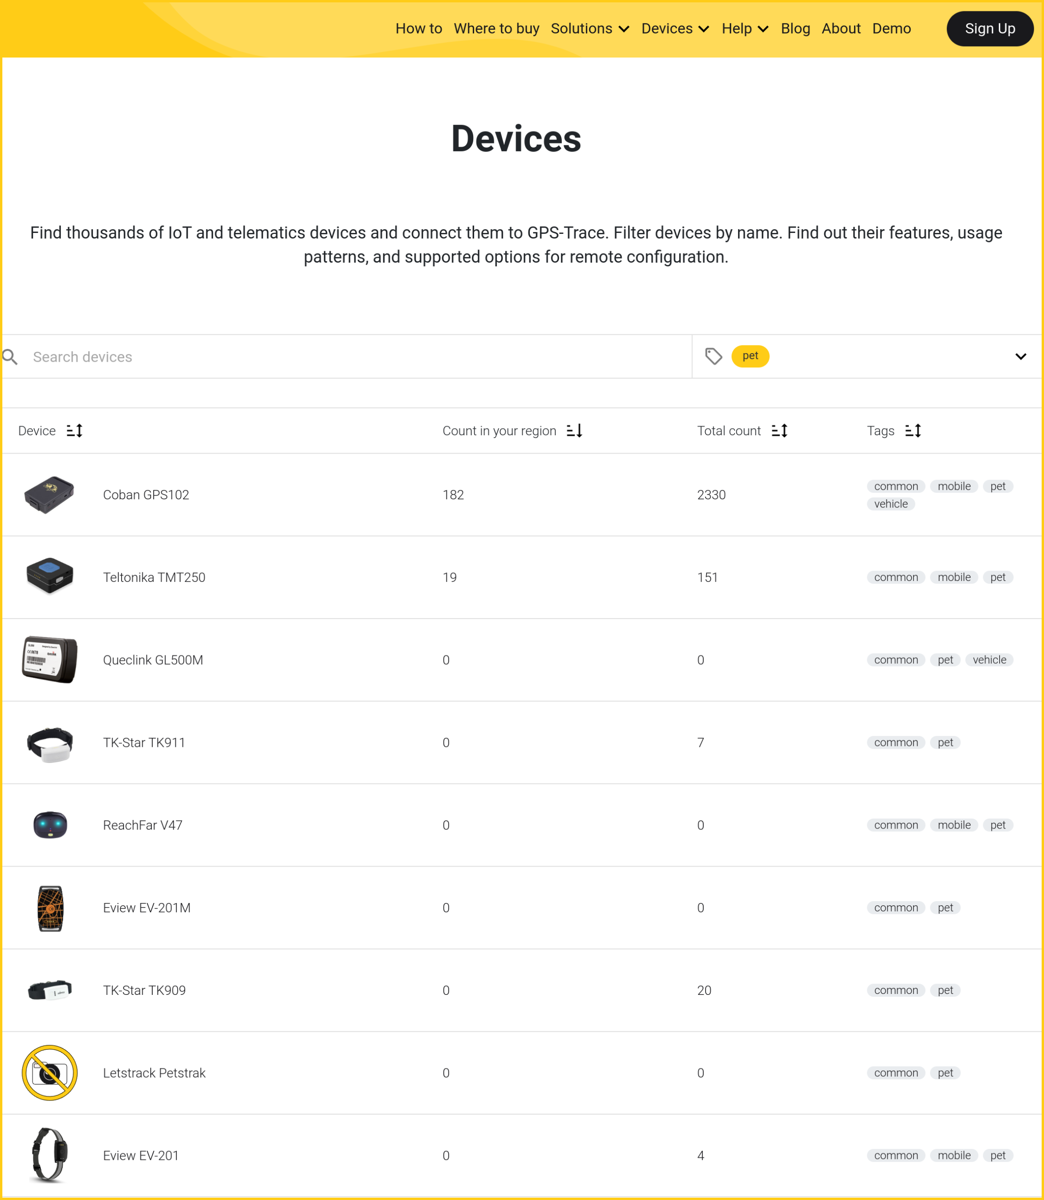The image size is (1044, 1200).
Task: Toggle sort order for Total count column
Action: click(x=780, y=430)
